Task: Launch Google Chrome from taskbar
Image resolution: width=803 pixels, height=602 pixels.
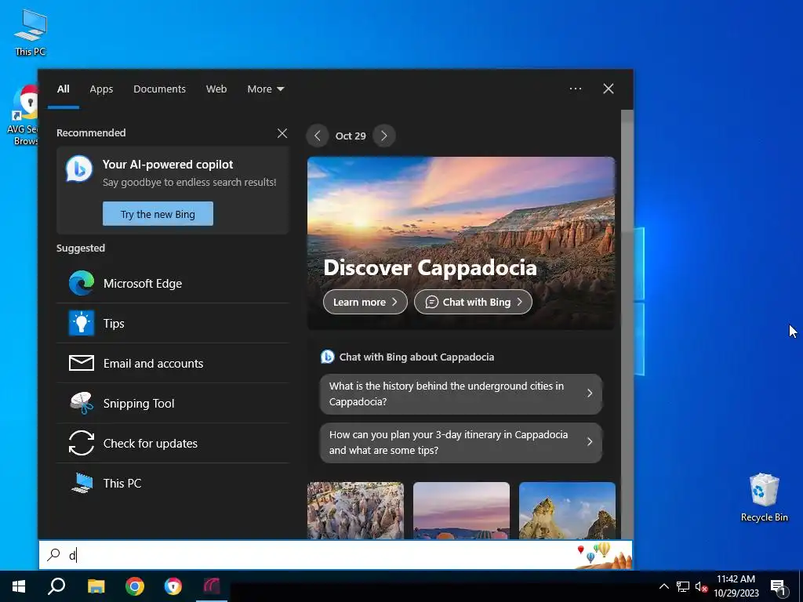Action: point(135,586)
